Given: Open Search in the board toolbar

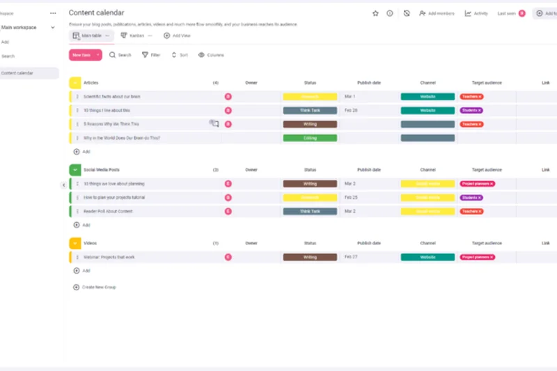Looking at the screenshot, I should pyautogui.click(x=113, y=55).
